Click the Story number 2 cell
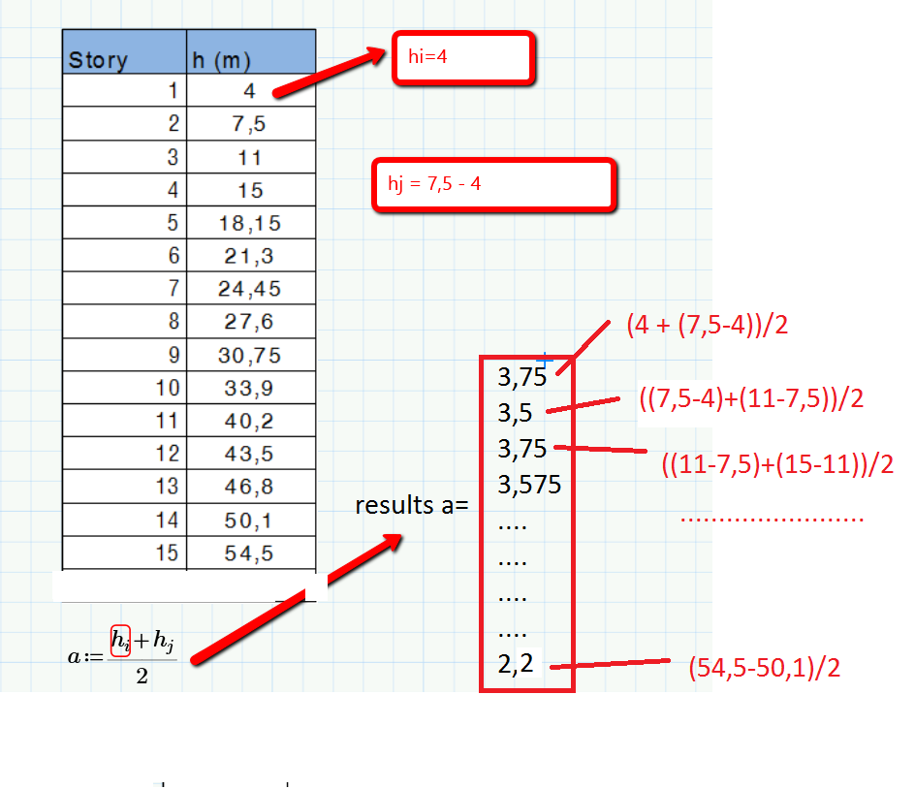The width and height of the screenshot is (915, 789). pos(124,124)
